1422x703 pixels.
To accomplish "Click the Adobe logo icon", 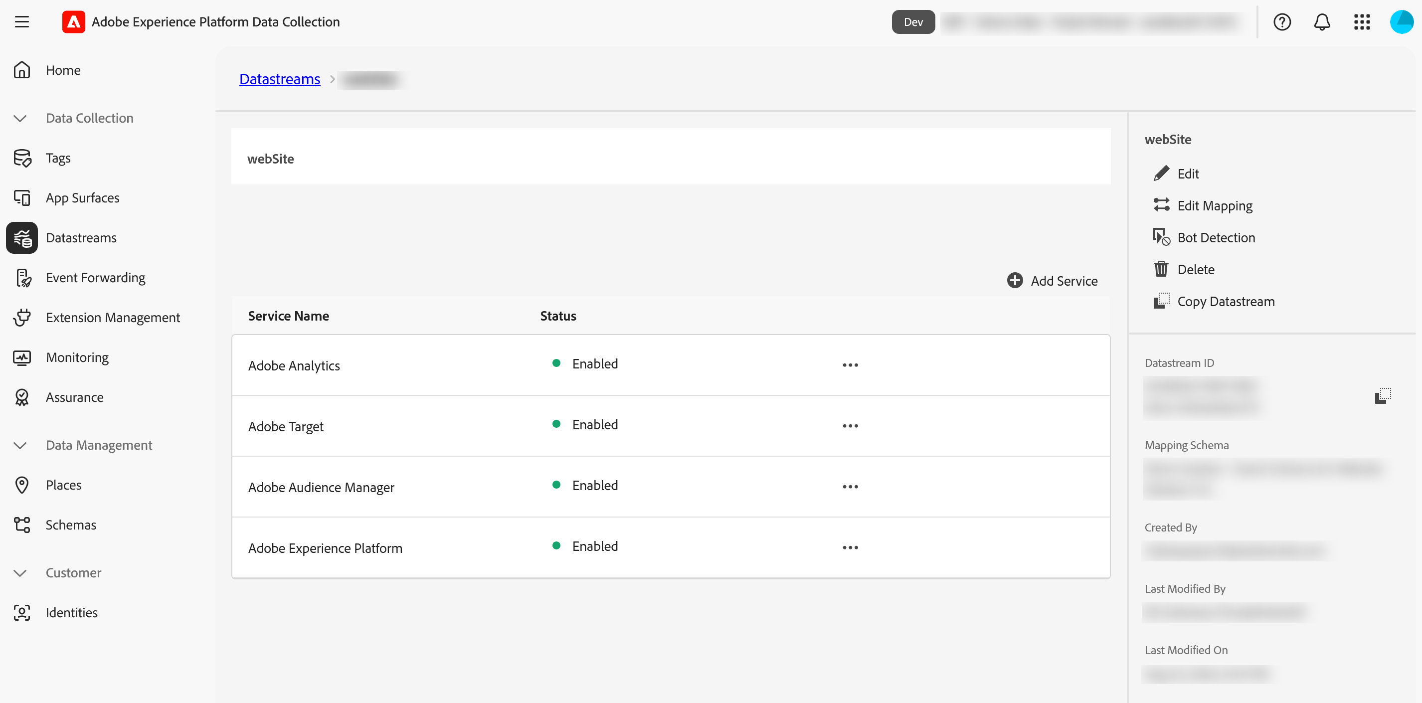I will pos(73,21).
